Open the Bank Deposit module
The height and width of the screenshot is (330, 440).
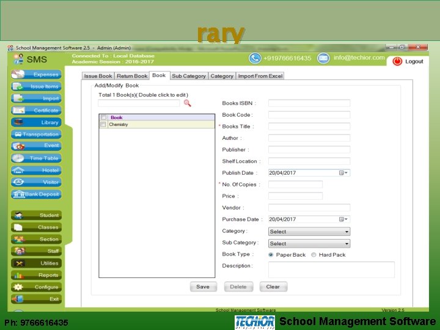click(x=36, y=194)
